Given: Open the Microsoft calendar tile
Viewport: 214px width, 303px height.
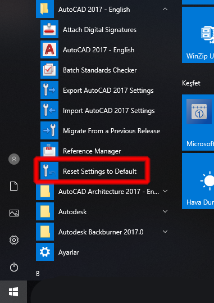Looking at the screenshot, I should point(198,123).
